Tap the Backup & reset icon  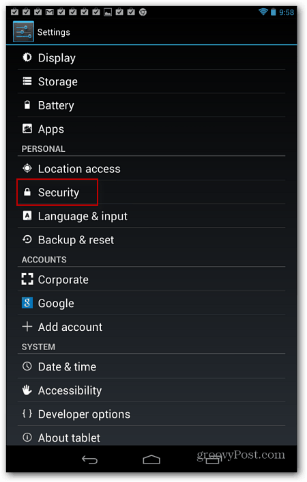[x=27, y=239]
